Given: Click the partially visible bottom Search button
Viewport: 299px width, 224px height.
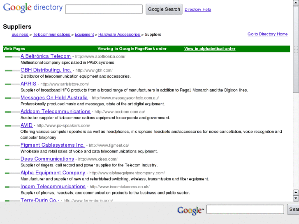Looking at the screenshot, I should (x=293, y=209).
